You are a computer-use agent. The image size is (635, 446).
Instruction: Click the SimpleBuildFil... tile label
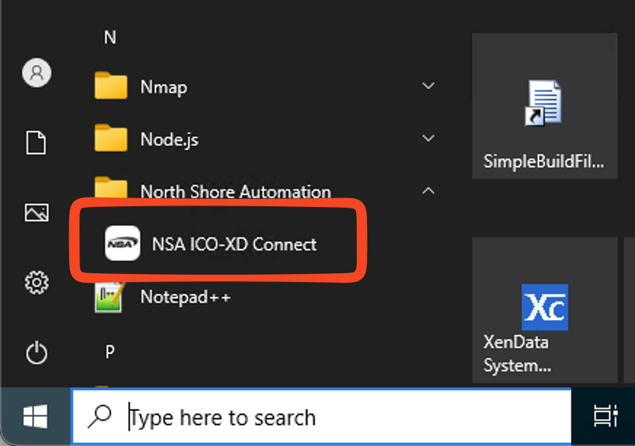(544, 161)
